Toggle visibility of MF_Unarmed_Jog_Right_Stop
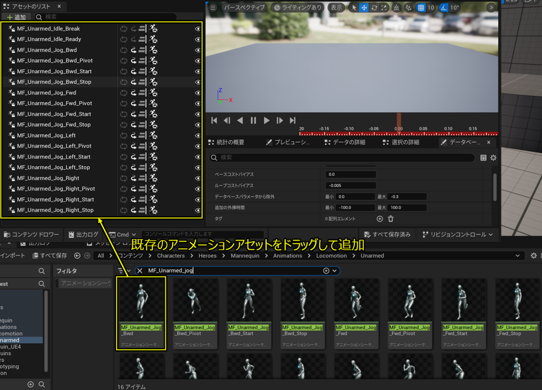The height and width of the screenshot is (390, 542). tap(198, 210)
